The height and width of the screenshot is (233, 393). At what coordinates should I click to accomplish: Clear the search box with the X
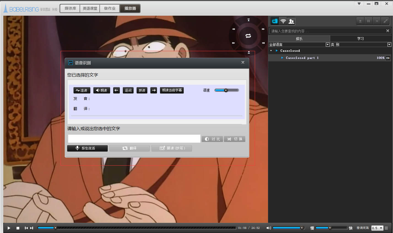pyautogui.click(x=388, y=31)
